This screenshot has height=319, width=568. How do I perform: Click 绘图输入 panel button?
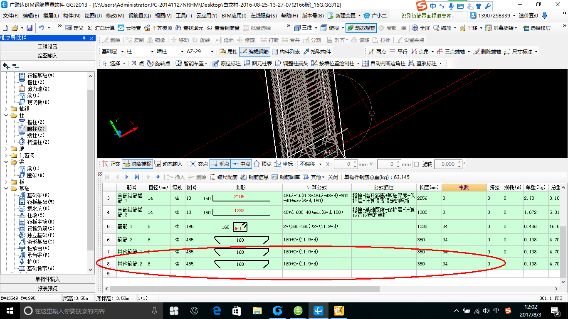(x=47, y=55)
